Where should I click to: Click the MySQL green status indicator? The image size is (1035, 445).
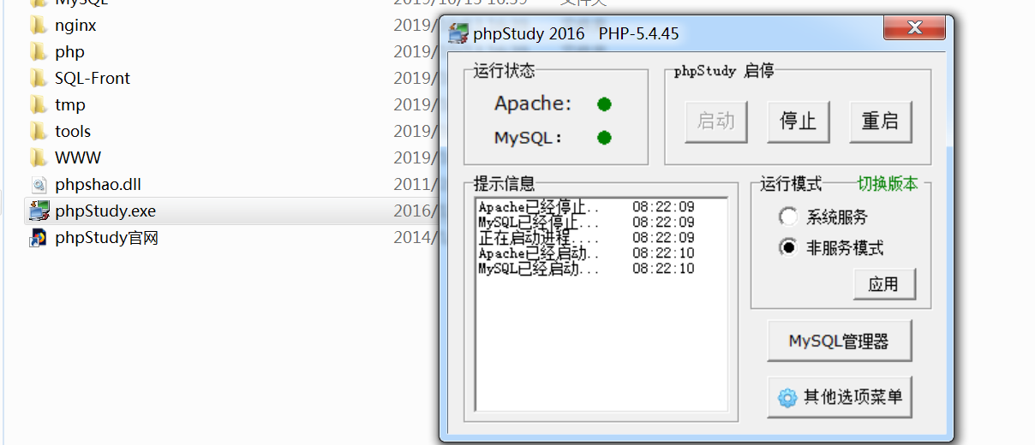point(604,138)
